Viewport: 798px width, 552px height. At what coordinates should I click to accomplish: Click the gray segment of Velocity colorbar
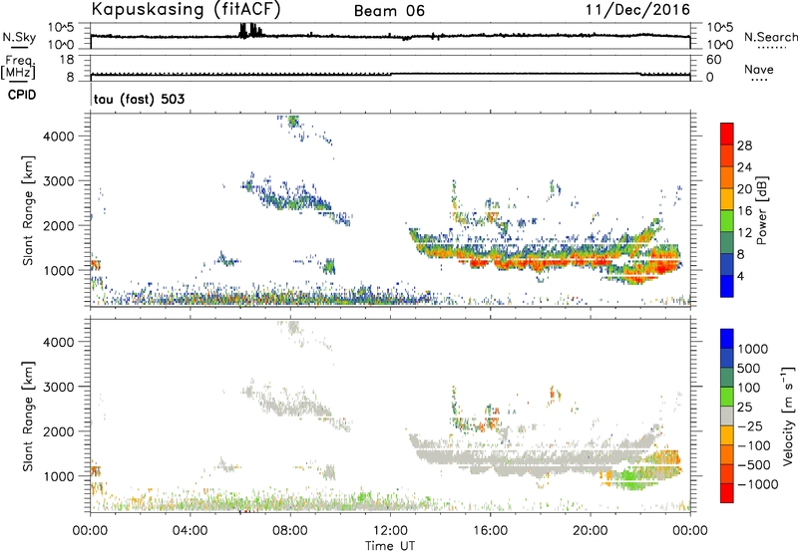727,415
